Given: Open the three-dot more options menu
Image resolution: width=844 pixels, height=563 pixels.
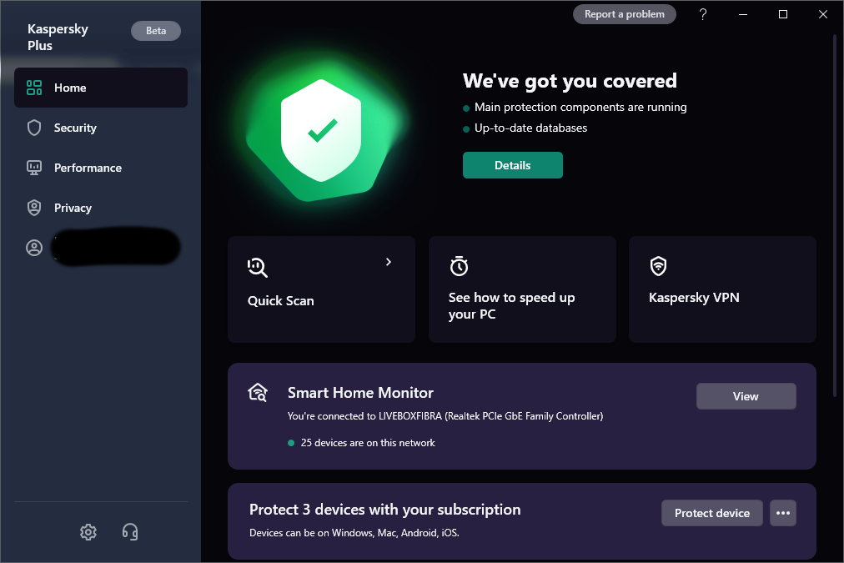Looking at the screenshot, I should (x=783, y=513).
